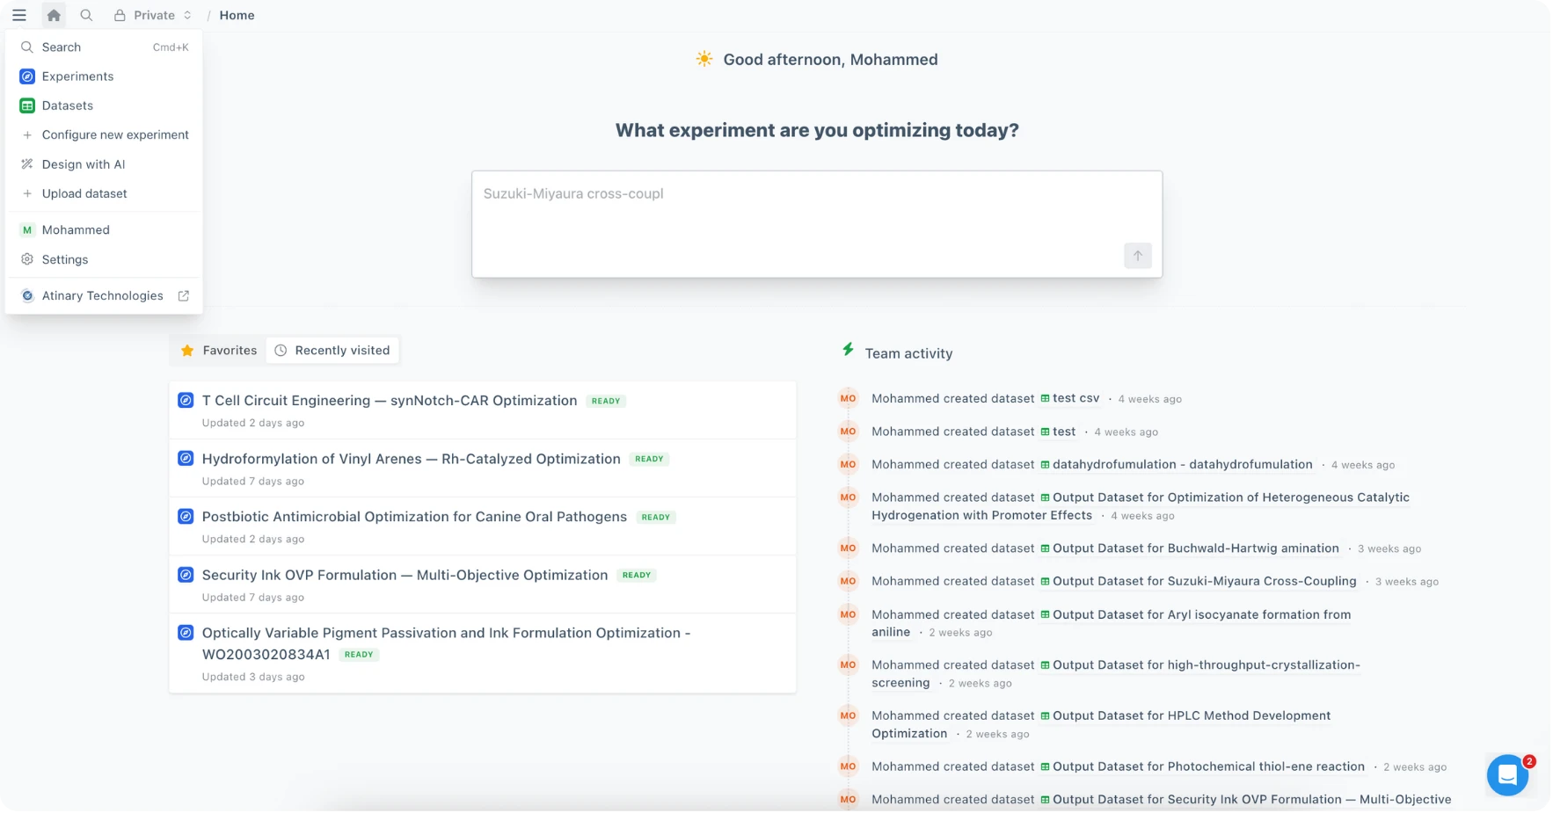Click the experiment prompt text field
1553x813 pixels.
pos(817,224)
